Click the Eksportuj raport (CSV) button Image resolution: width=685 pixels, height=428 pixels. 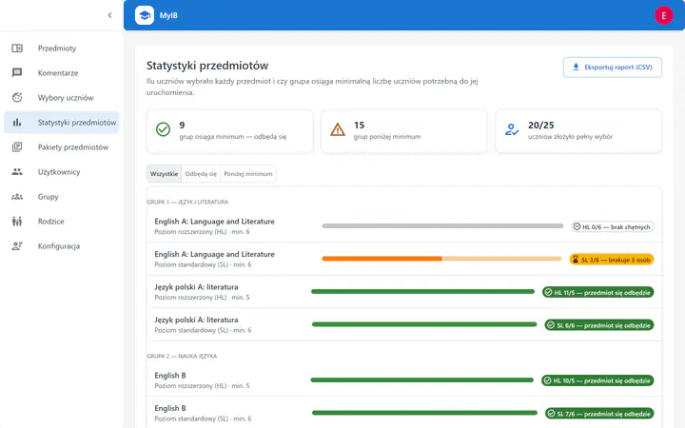coord(613,68)
